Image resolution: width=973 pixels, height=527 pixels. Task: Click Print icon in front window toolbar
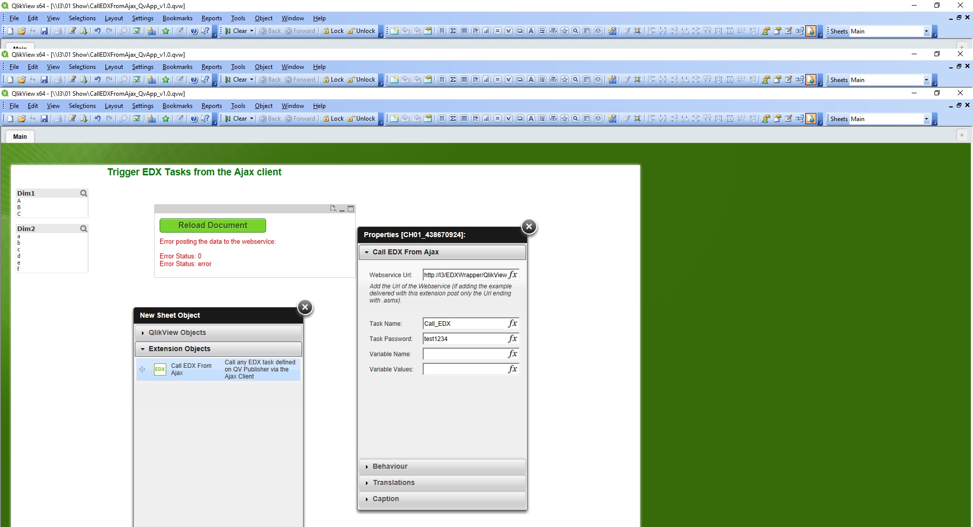point(58,119)
